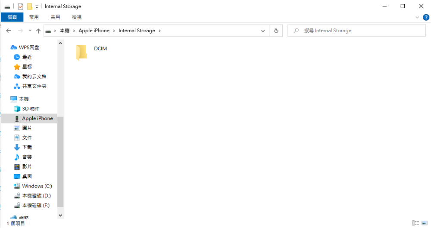Click the clock icon beside 最近

(x=17, y=57)
